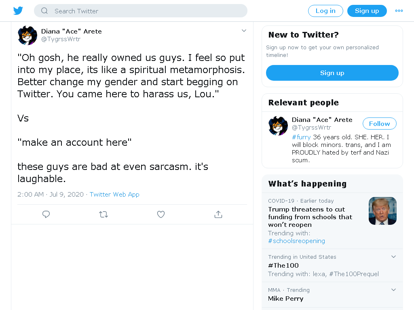The width and height of the screenshot is (414, 310).
Task: Expand the tweet options chevron
Action: pos(244,31)
